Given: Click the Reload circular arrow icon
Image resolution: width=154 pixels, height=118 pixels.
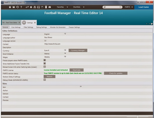Looking at the screenshot, I should 18,7.
